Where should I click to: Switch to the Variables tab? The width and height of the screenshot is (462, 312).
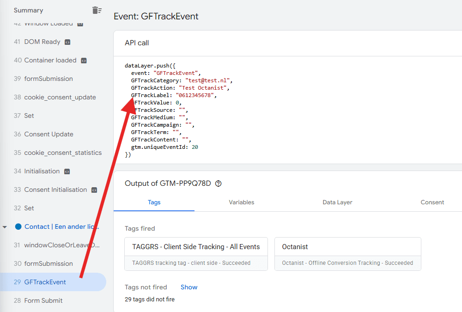241,202
